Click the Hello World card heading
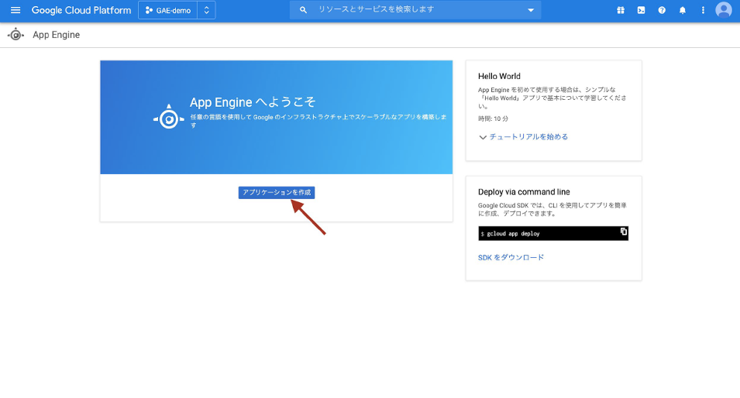Screen dimensions: 740x398 (x=499, y=77)
